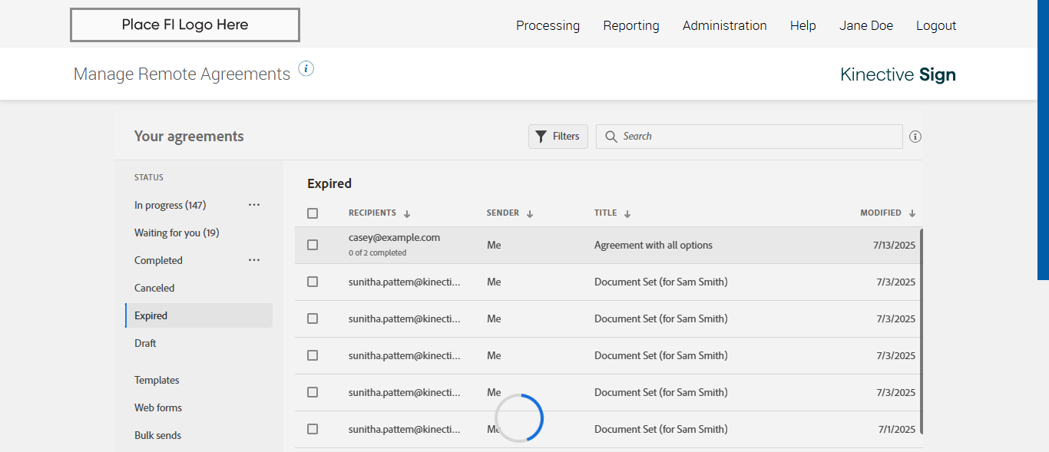Image resolution: width=1049 pixels, height=452 pixels.
Task: Sort by Modified column arrow
Action: 912,213
